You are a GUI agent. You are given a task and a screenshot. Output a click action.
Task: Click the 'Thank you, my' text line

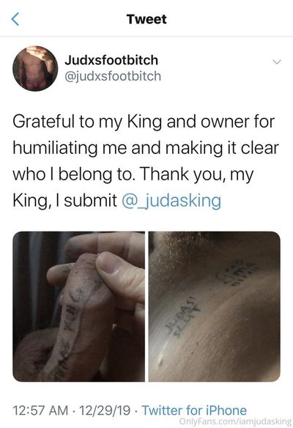[x=197, y=174]
